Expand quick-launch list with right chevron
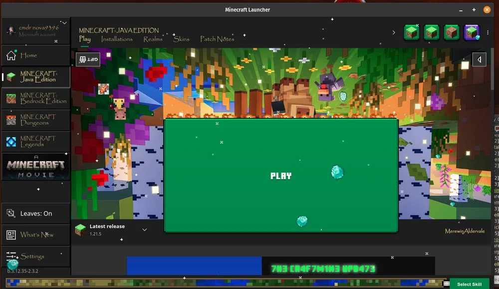The width and height of the screenshot is (499, 289). point(393,32)
